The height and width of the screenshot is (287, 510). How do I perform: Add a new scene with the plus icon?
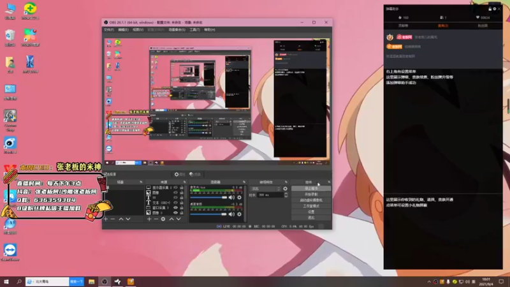[x=106, y=219]
